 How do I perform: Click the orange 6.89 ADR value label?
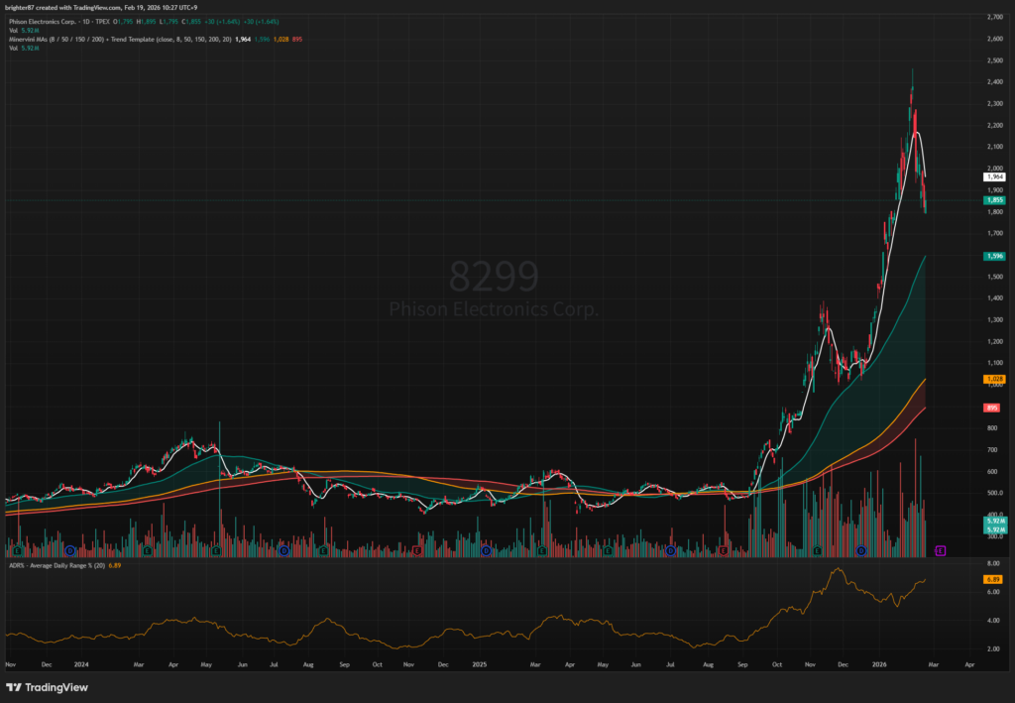993,578
